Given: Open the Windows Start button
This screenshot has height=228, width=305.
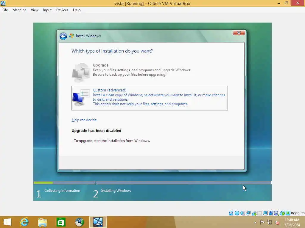Looking at the screenshot, I should point(7,222).
